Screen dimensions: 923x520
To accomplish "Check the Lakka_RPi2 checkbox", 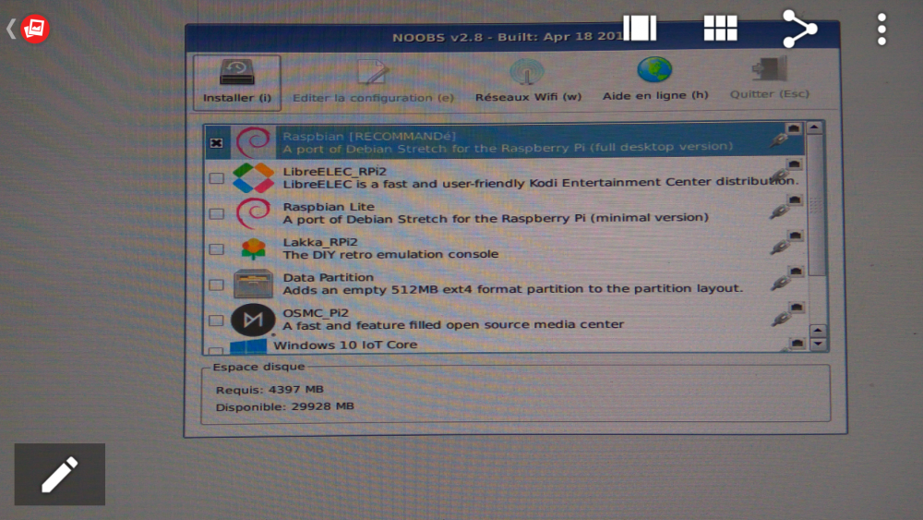I will pos(216,249).
